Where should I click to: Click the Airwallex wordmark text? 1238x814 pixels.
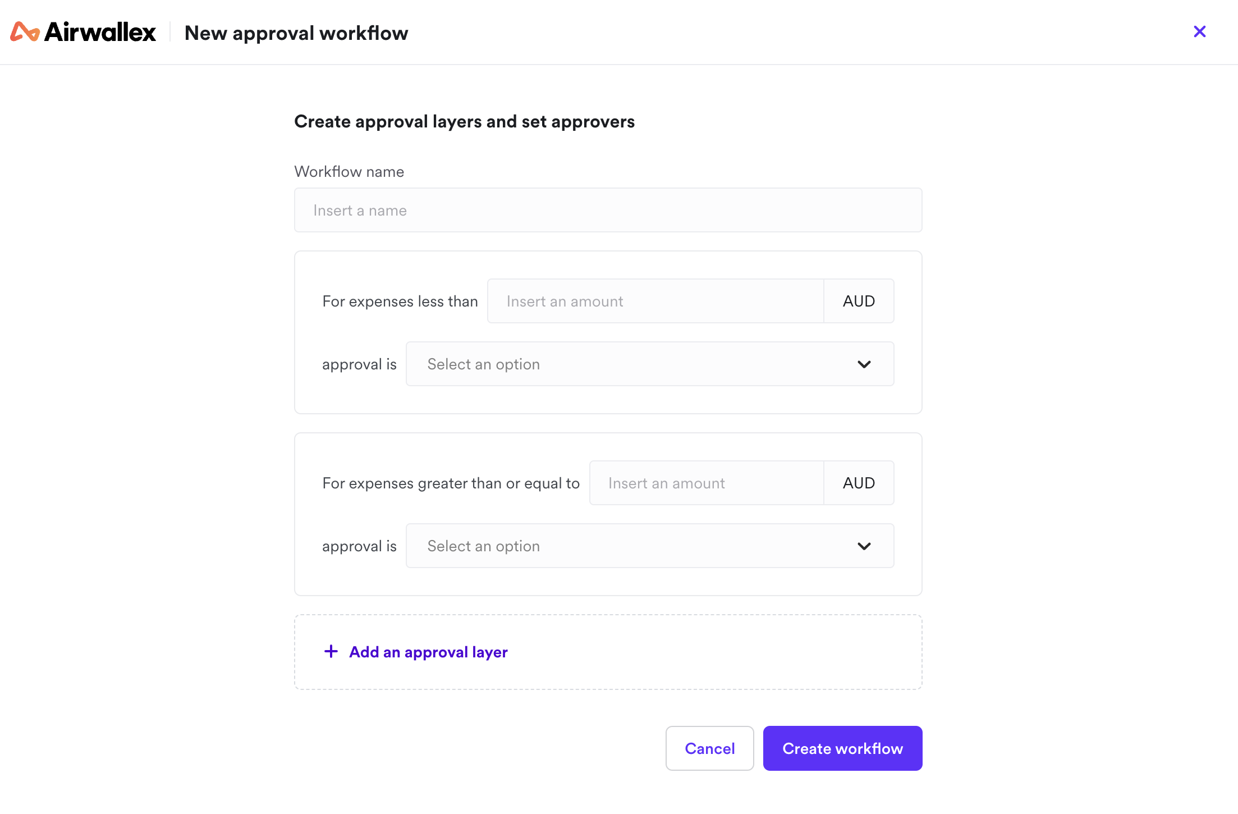point(100,32)
